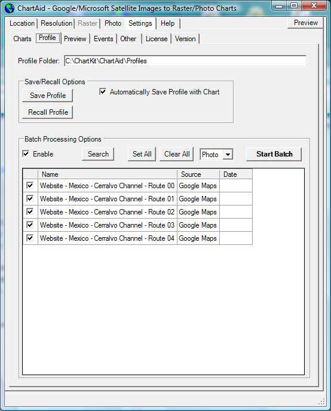
Task: Uncheck the Route 02 profile checkbox
Action: (30, 212)
